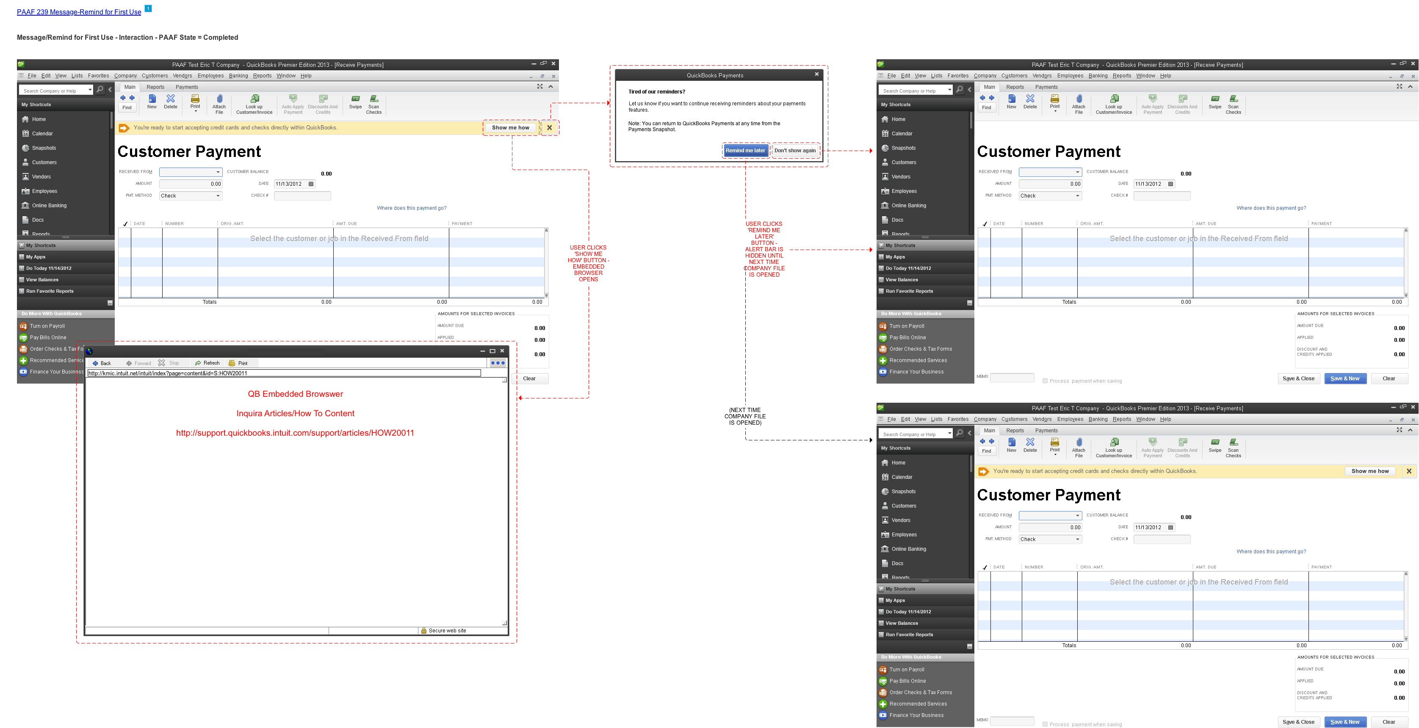
Task: Toggle checkmark column header in upper-left table
Action: tap(125, 223)
